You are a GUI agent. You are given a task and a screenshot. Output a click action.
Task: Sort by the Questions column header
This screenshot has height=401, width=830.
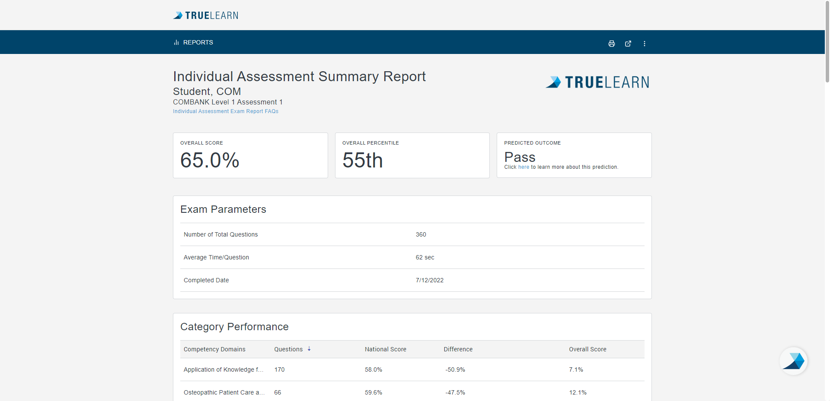point(288,349)
